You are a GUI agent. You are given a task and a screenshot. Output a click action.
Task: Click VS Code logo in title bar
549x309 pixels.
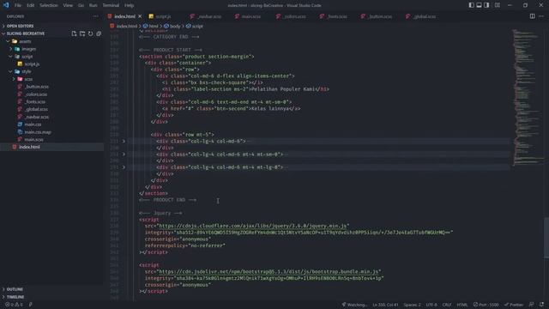(6, 5)
